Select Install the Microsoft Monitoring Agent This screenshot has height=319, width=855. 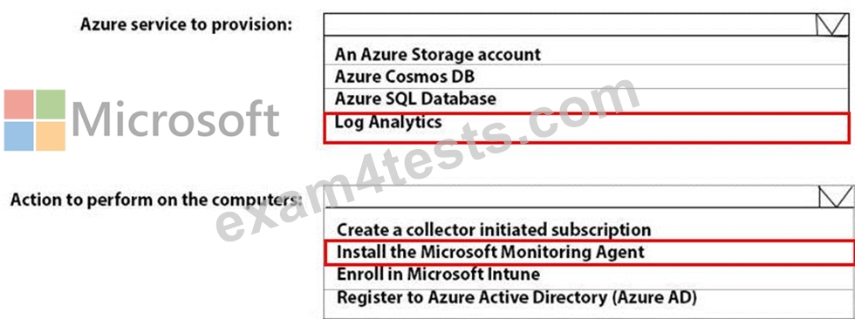point(590,252)
